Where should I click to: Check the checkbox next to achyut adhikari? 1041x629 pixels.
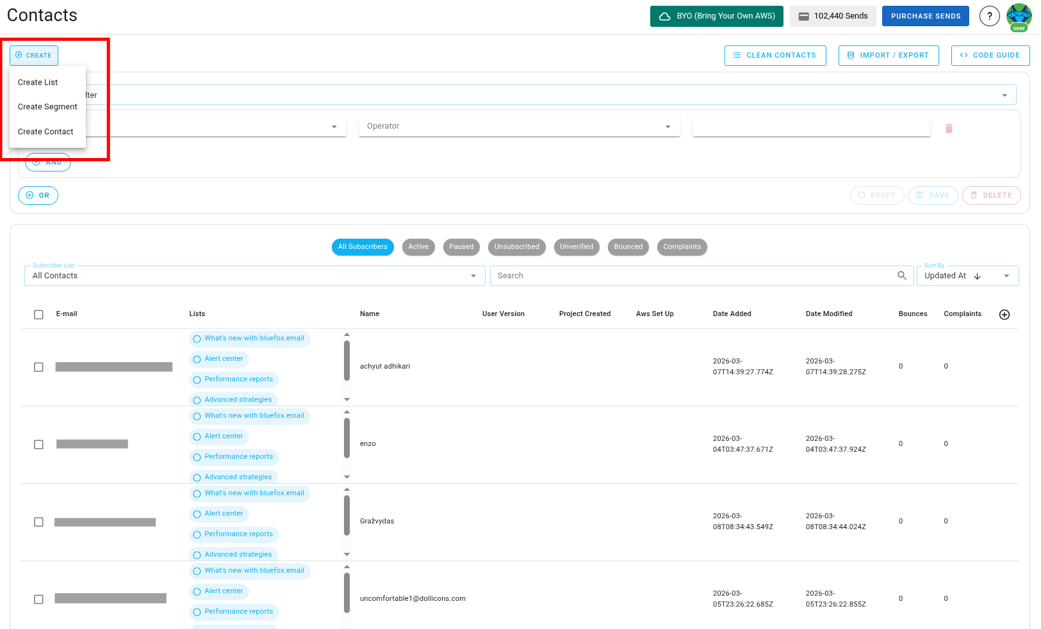38,367
